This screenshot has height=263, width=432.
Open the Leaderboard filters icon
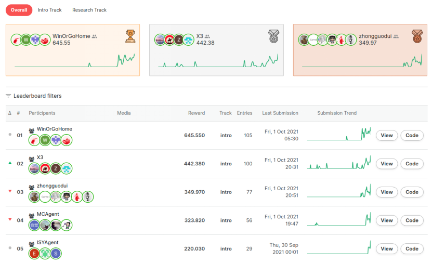tap(8, 96)
